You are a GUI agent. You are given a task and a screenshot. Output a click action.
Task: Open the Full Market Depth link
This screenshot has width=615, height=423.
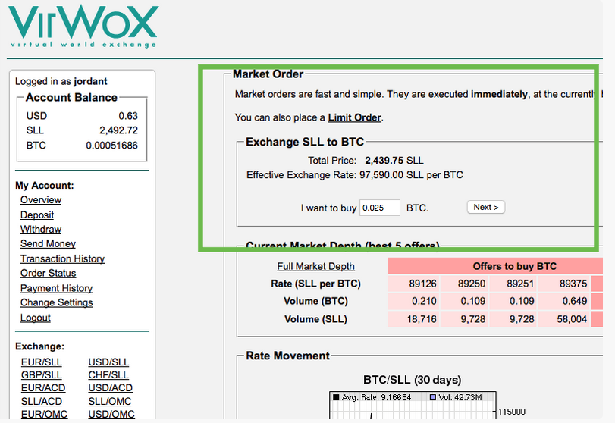coord(315,267)
